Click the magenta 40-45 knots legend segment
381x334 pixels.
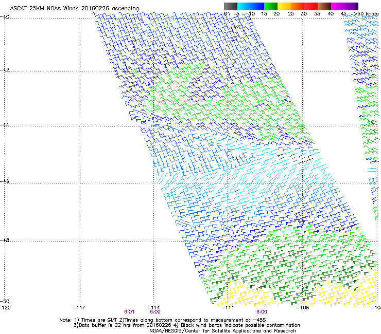(338, 6)
